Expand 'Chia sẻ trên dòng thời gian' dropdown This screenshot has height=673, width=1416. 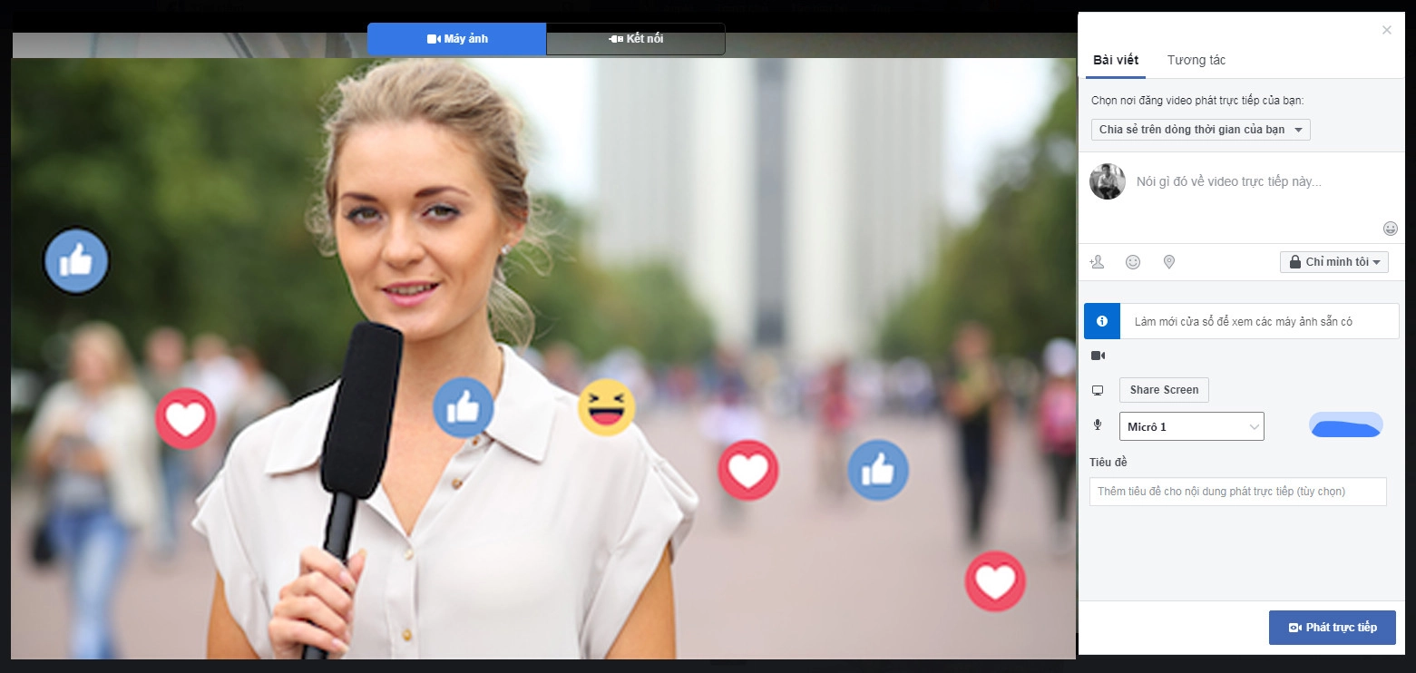1200,130
